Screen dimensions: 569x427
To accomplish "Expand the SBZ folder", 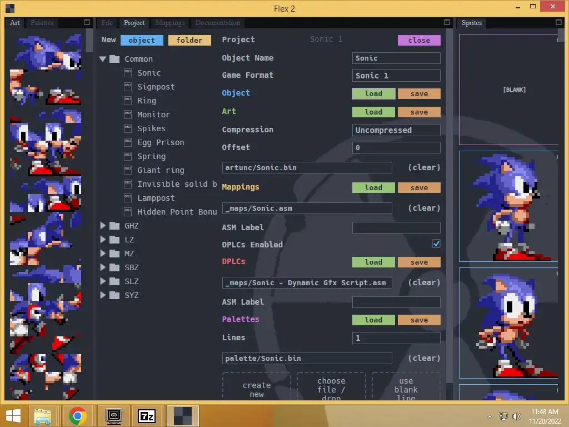I will coord(103,267).
